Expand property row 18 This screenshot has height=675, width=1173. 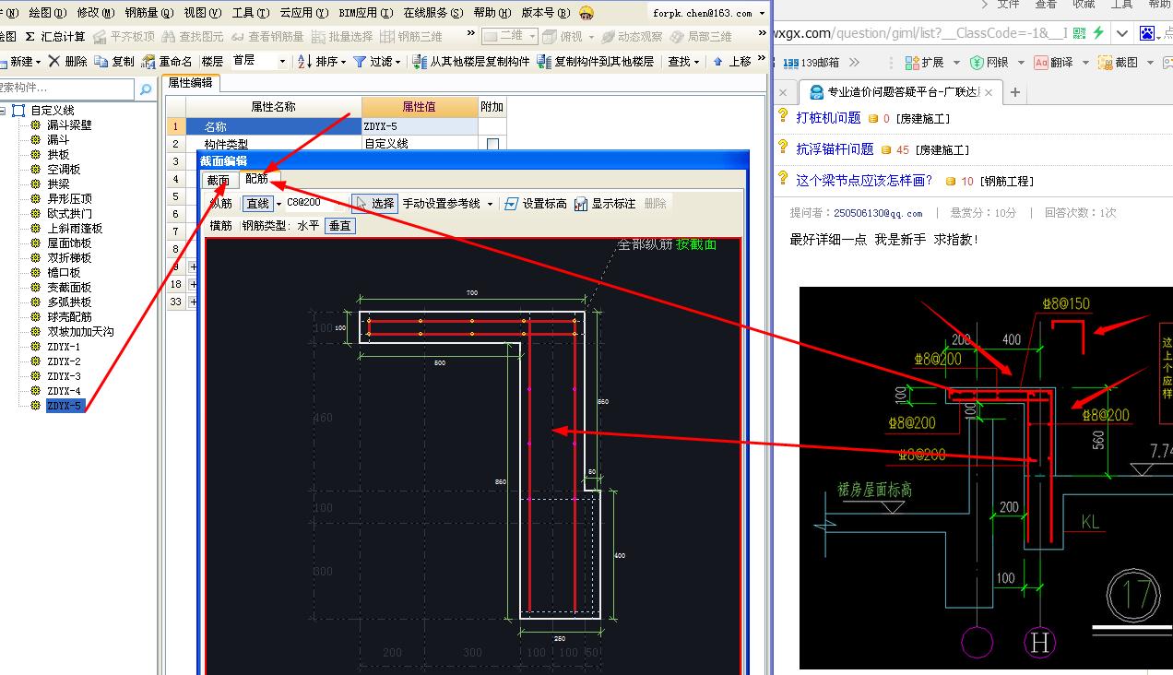click(x=193, y=285)
